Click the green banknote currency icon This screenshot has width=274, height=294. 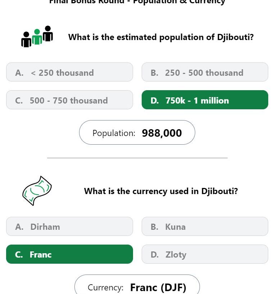coord(37,191)
